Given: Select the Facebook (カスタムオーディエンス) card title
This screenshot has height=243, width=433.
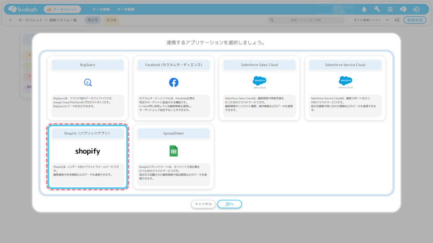Looking at the screenshot, I should point(174,65).
